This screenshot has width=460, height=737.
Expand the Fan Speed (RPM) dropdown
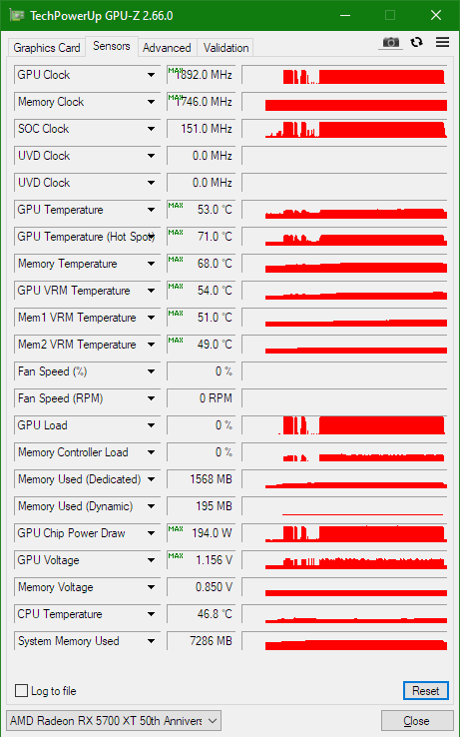pos(151,398)
